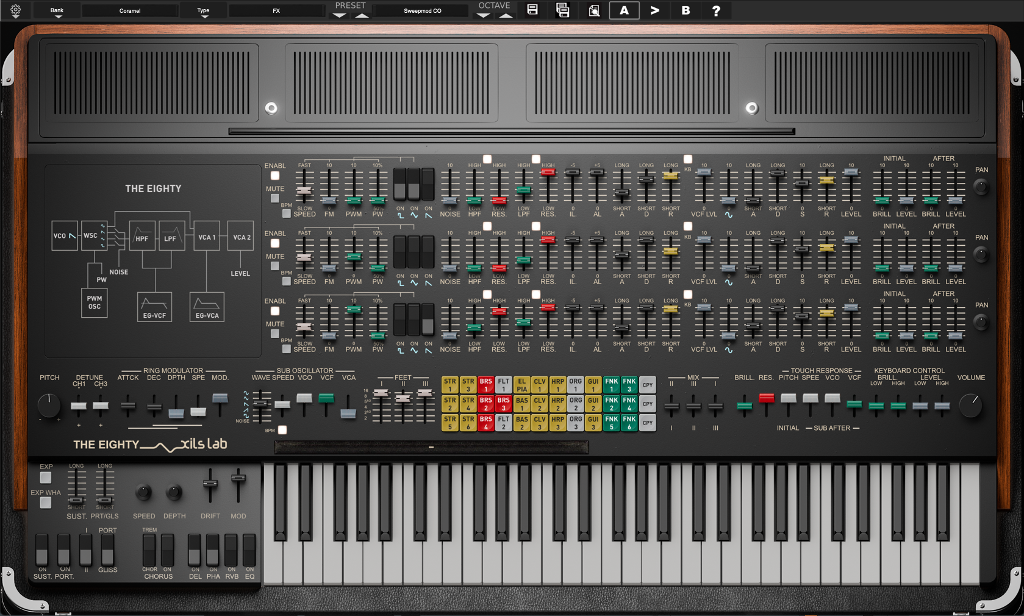Image resolution: width=1024 pixels, height=616 pixels.
Task: Enable the EXP checkbox
Action: tap(46, 478)
